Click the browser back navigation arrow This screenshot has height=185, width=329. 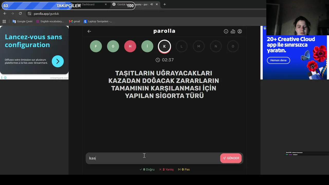[x=5, y=13]
